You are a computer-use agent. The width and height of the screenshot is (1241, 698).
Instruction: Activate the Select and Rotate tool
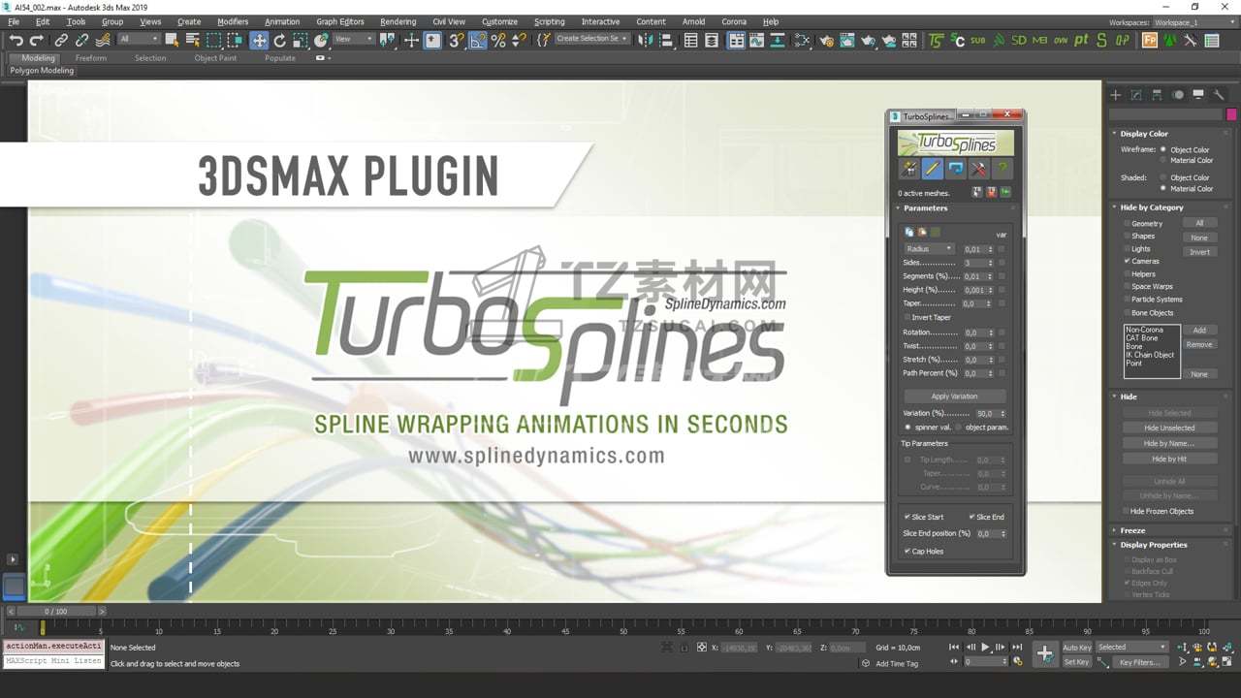[x=280, y=40]
